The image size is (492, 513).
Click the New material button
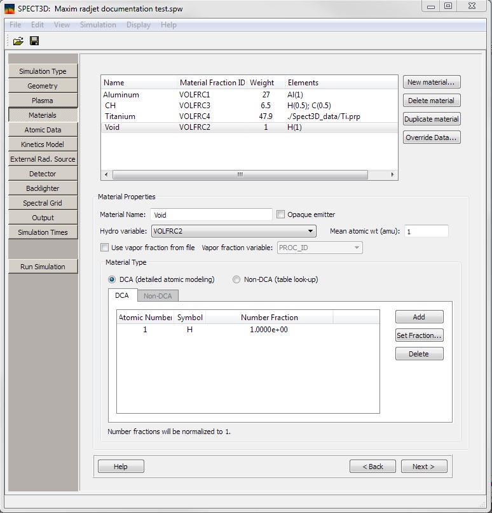click(432, 82)
